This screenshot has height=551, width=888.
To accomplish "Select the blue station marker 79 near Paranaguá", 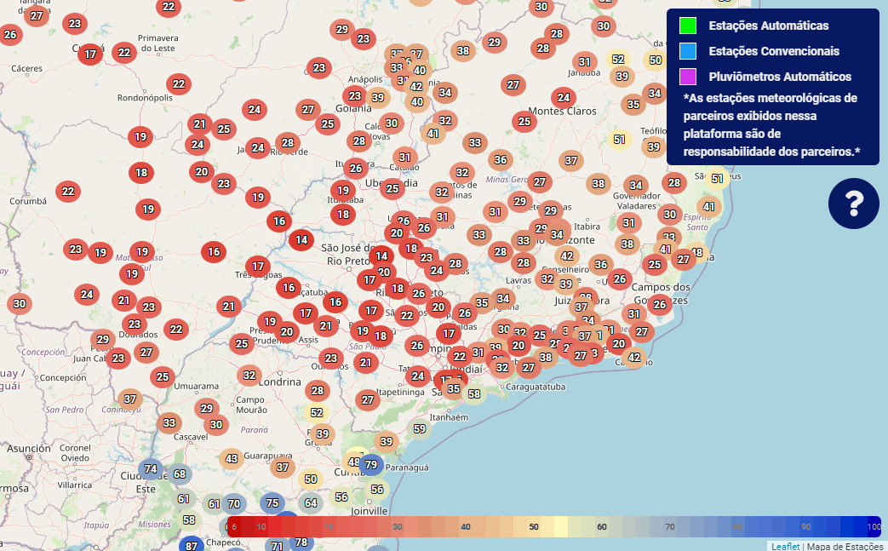I will [371, 465].
